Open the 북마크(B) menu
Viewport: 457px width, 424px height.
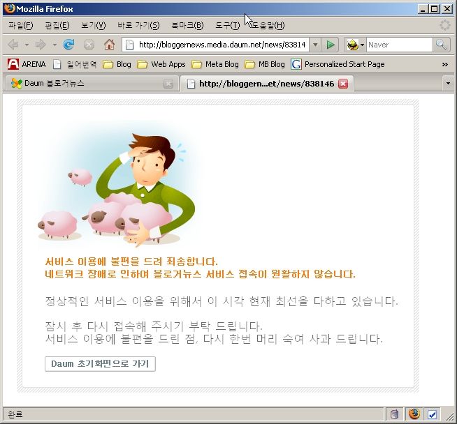point(187,26)
